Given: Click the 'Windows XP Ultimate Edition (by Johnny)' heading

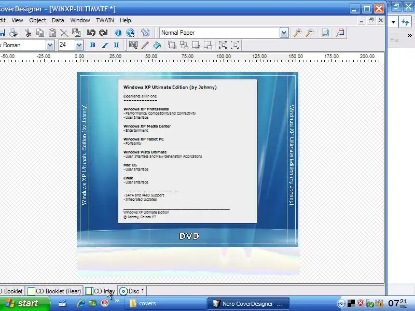Looking at the screenshot, I should tap(170, 87).
